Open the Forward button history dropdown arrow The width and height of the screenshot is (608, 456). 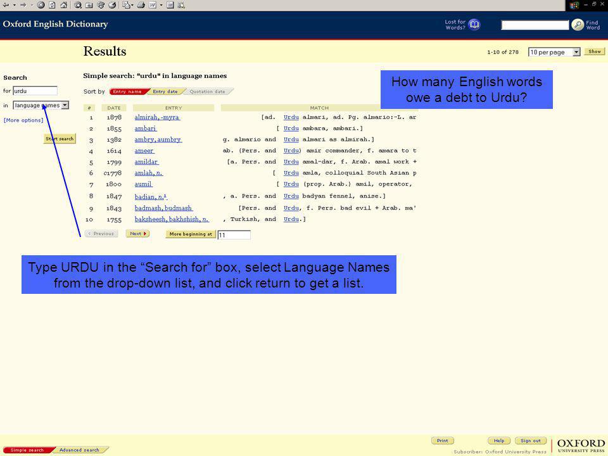coord(32,5)
